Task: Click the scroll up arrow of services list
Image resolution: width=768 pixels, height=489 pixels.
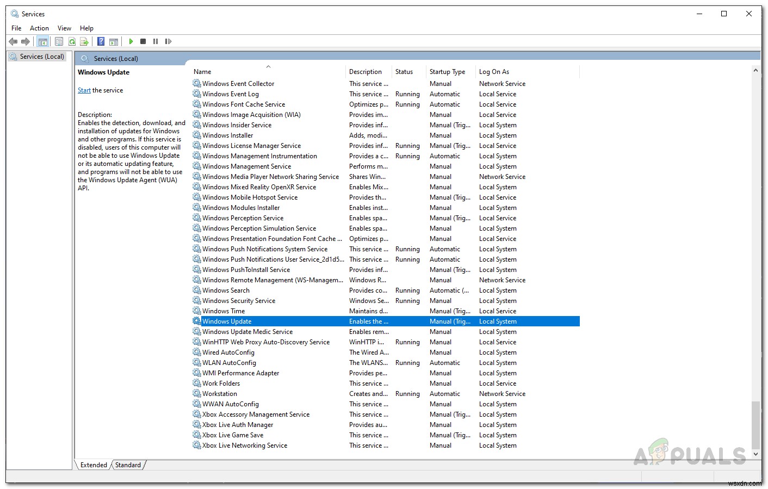Action: [755, 71]
